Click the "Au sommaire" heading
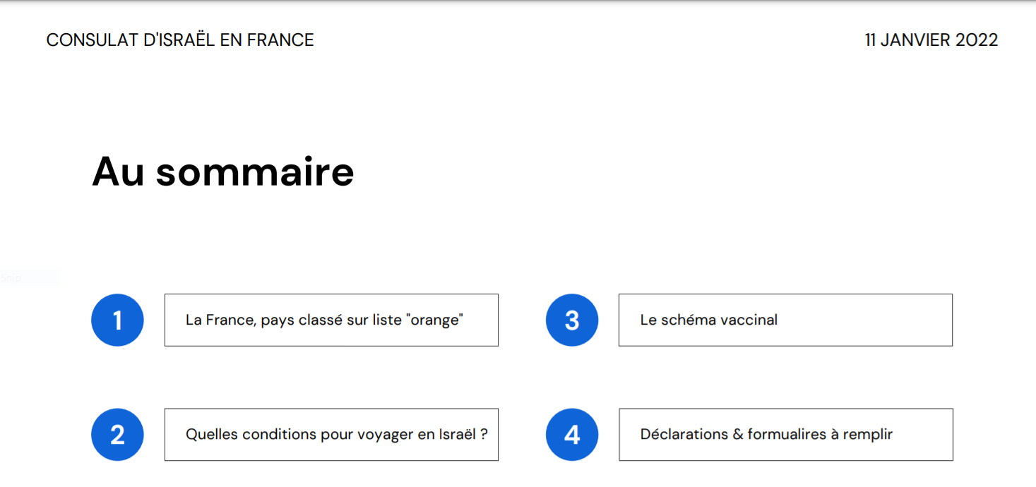 (x=223, y=172)
